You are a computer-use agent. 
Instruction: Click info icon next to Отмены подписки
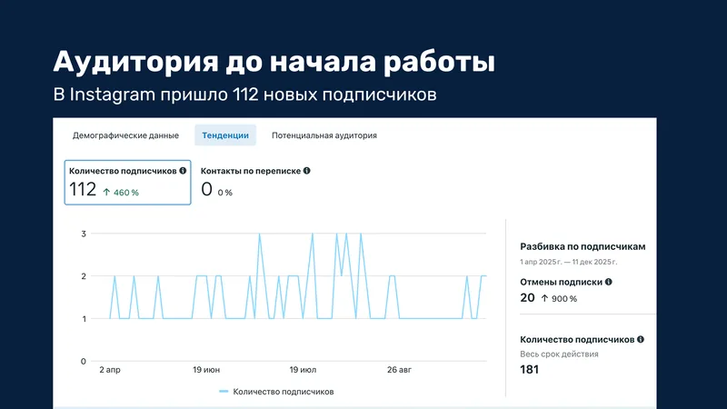[x=608, y=282]
